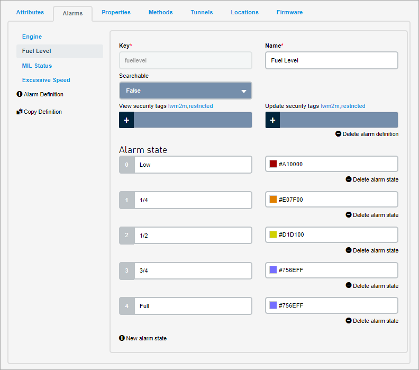
Task: Click the #A10000 hex value
Action: 290,164
